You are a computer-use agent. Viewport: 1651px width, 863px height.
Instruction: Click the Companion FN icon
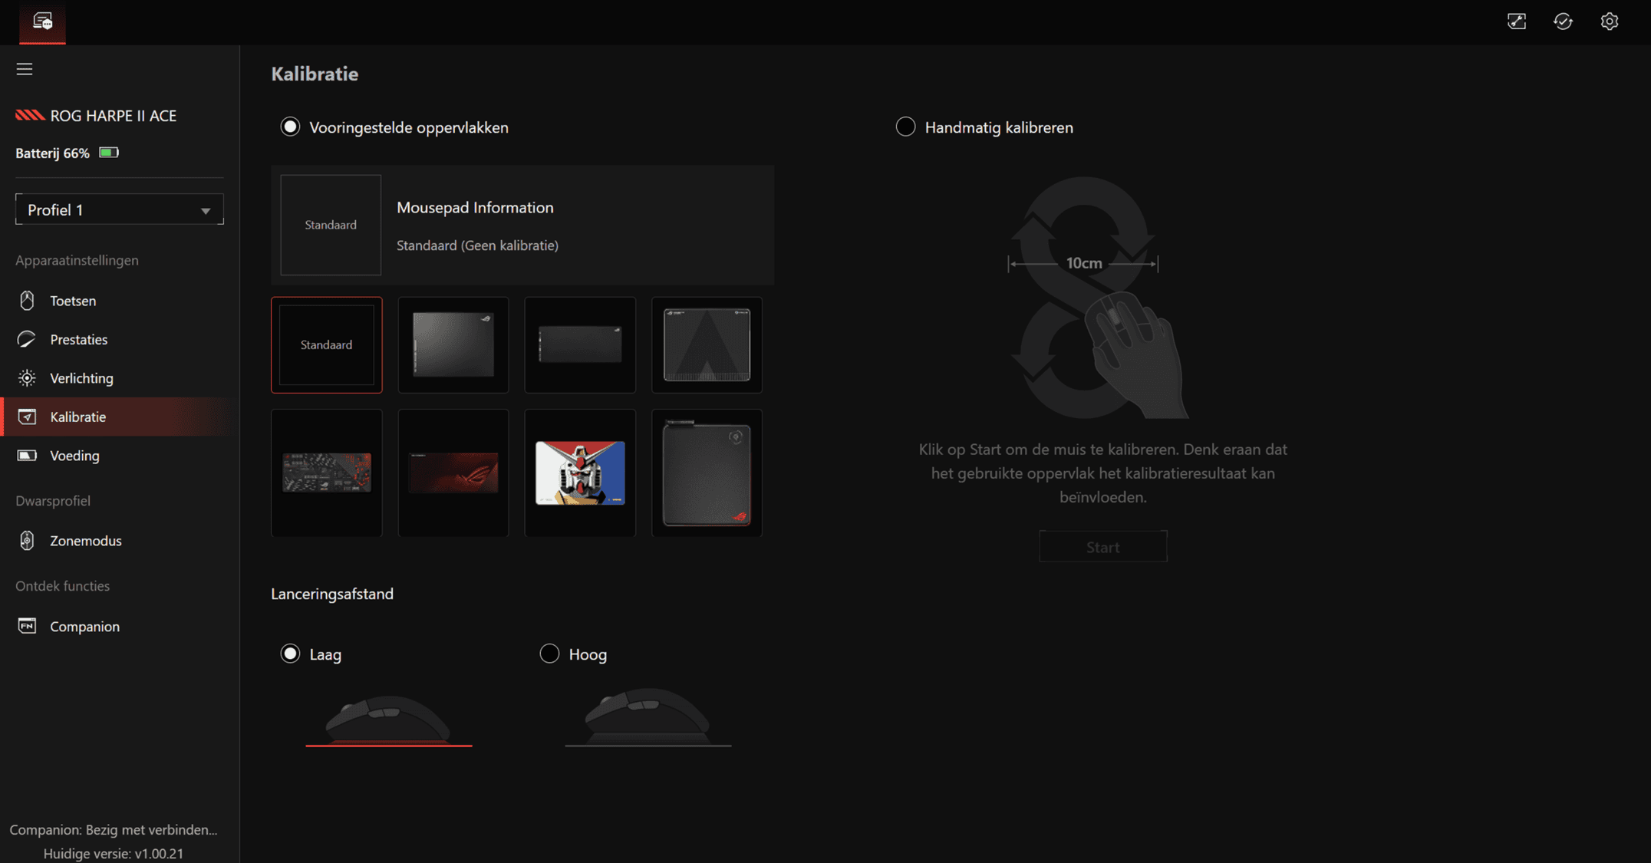27,626
